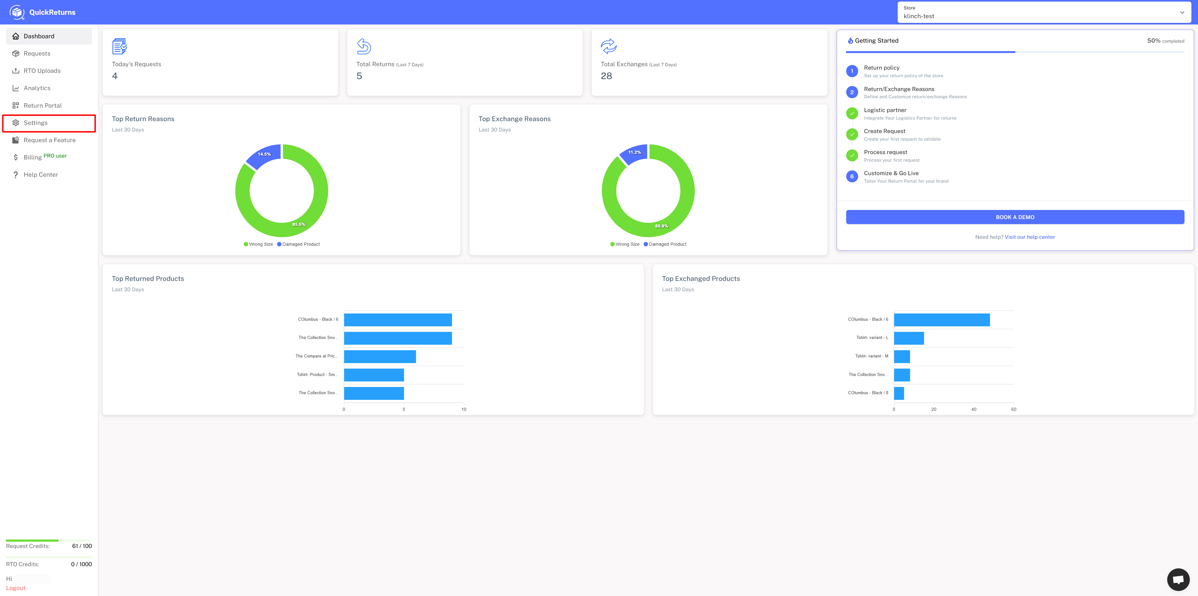
Task: Click the Total Exchanges swap icon
Action: (x=608, y=46)
